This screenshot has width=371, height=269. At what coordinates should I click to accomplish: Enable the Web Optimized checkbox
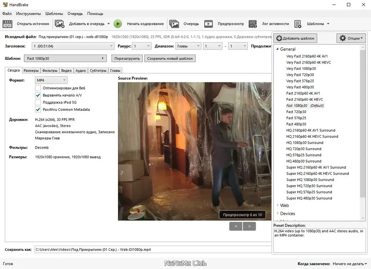point(38,88)
